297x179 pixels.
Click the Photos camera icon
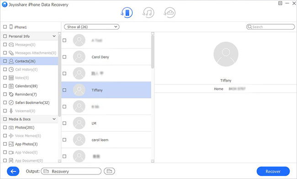[x=11, y=127]
